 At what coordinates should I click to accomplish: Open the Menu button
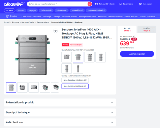pos(10,10)
